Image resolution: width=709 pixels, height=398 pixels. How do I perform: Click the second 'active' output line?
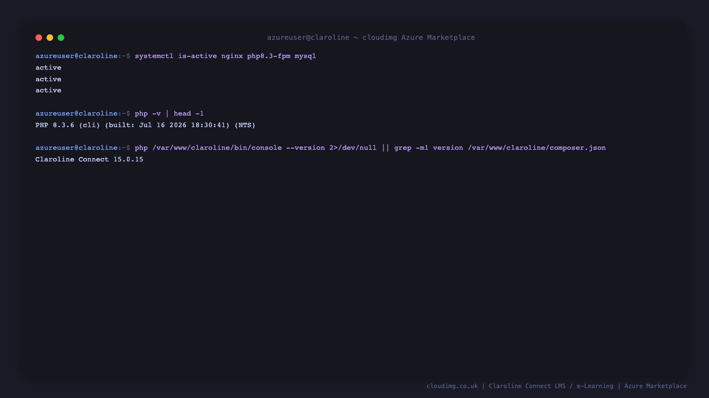tap(48, 79)
